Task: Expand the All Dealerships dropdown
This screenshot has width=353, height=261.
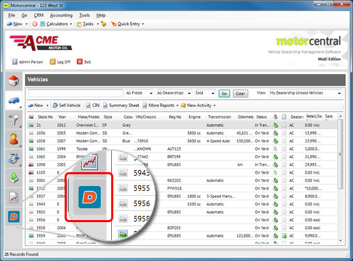Action: [x=174, y=93]
